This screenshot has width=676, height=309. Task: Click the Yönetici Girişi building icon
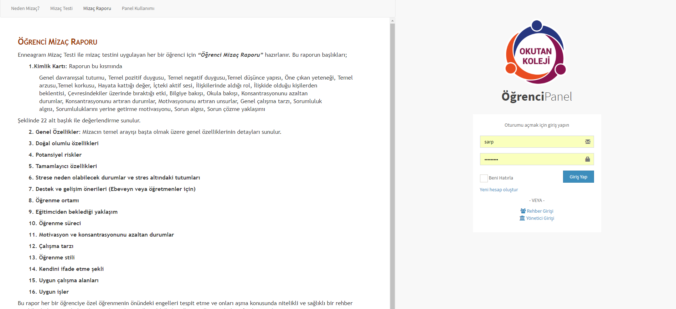pos(522,218)
